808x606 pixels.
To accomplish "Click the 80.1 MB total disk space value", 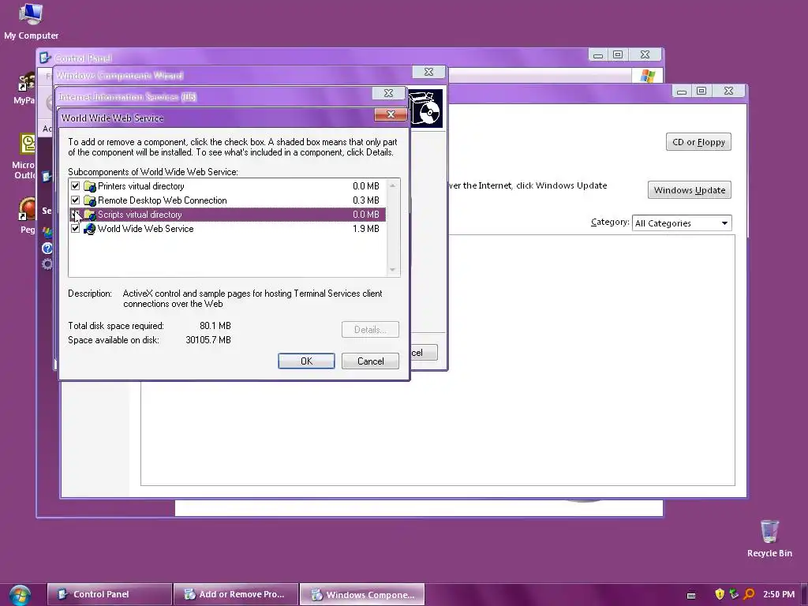I will (x=215, y=326).
